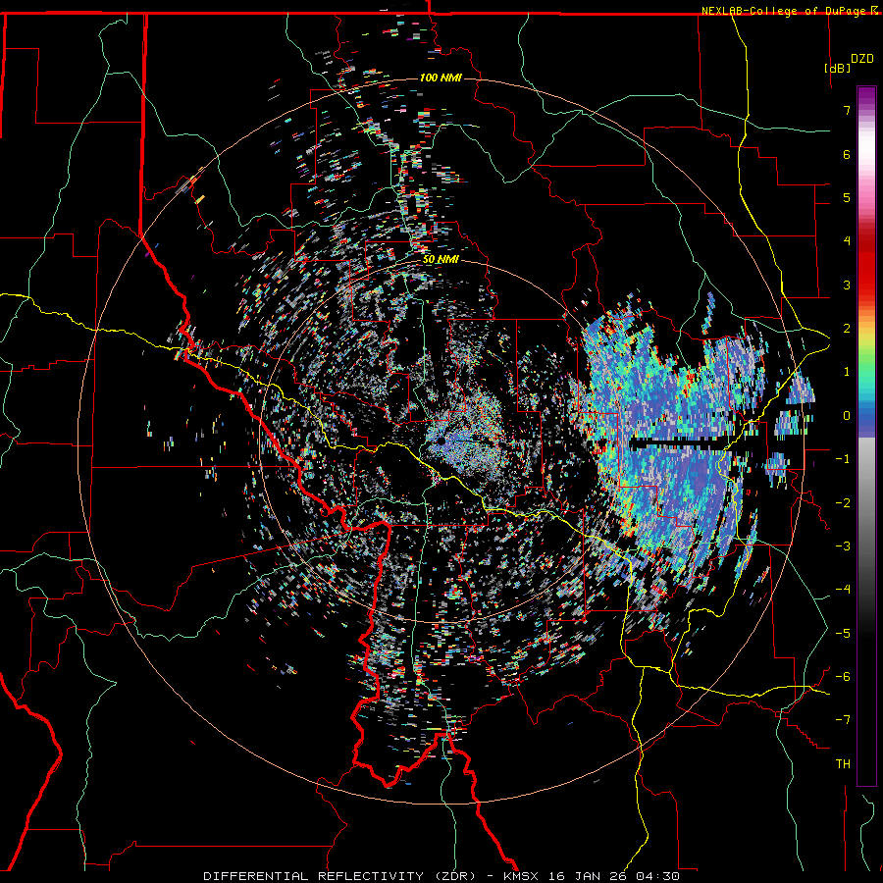Click the "TH" label below the scale
883x883 pixels.
843,764
